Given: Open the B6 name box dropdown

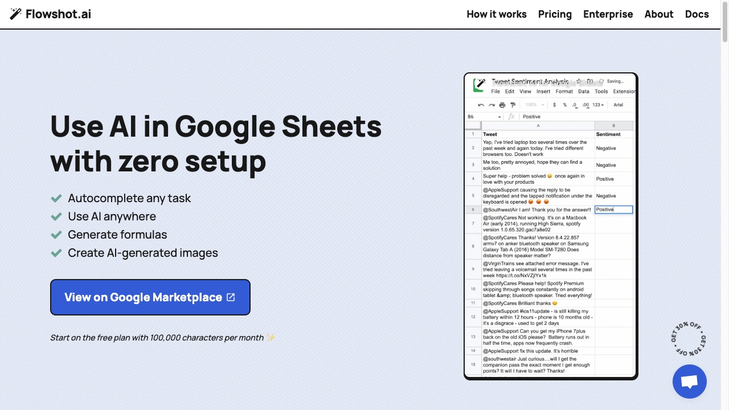Looking at the screenshot, I should pos(499,117).
